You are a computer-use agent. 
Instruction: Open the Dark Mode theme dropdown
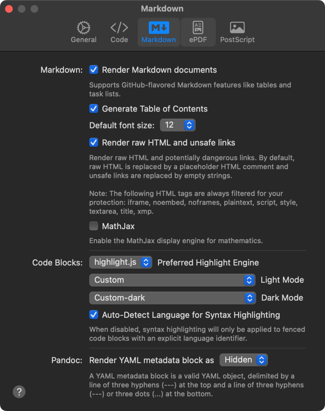click(172, 298)
